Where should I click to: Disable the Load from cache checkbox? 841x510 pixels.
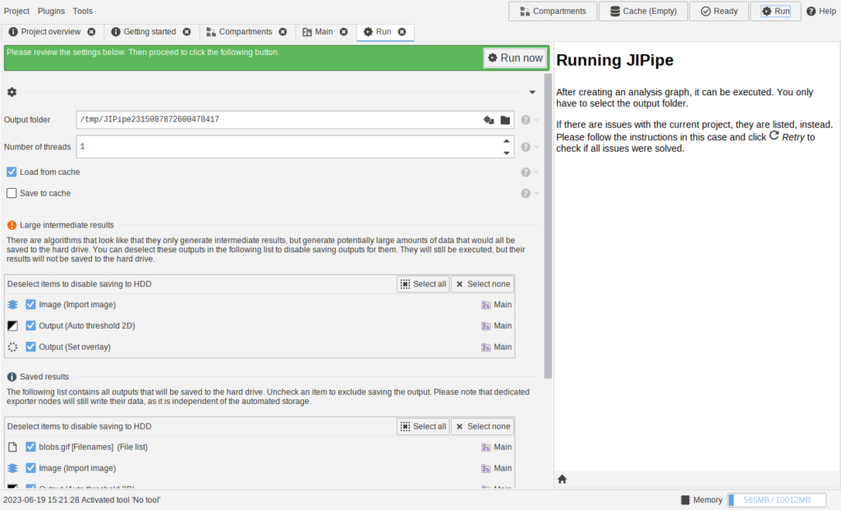pos(11,172)
